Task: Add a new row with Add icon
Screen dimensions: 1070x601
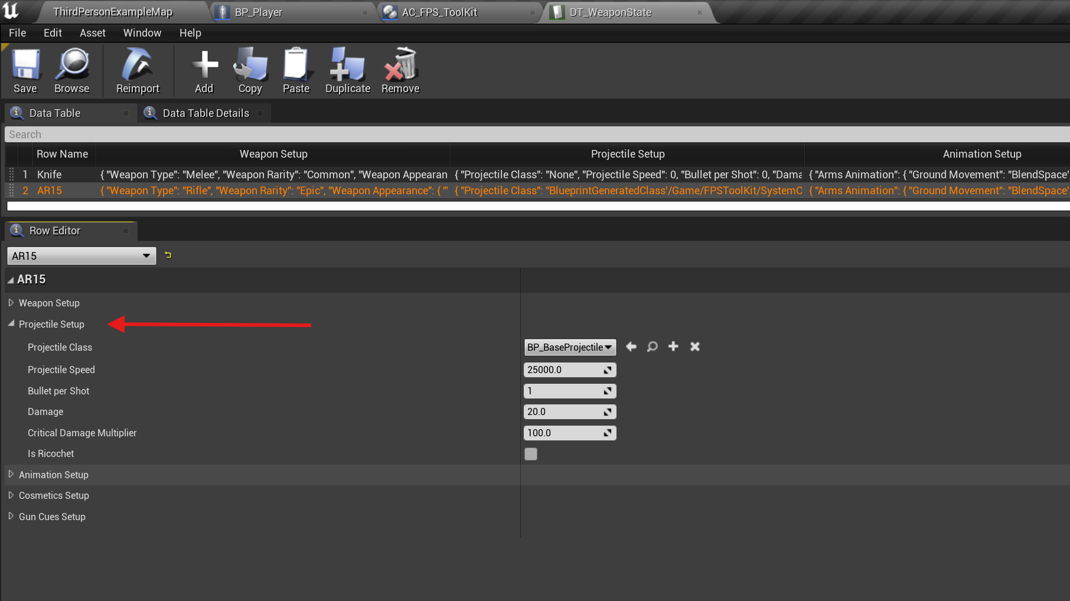Action: point(204,71)
